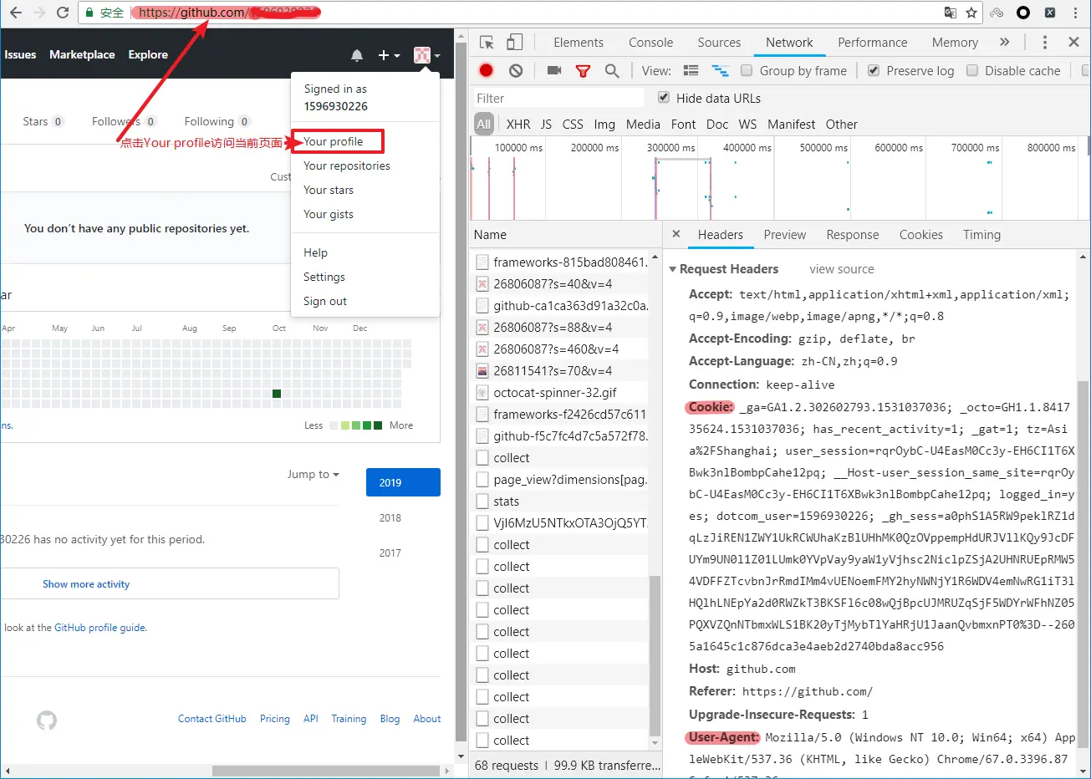
Task: Click Your profile in dropdown menu
Action: [333, 141]
